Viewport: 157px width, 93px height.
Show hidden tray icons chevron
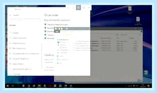click(x=126, y=86)
